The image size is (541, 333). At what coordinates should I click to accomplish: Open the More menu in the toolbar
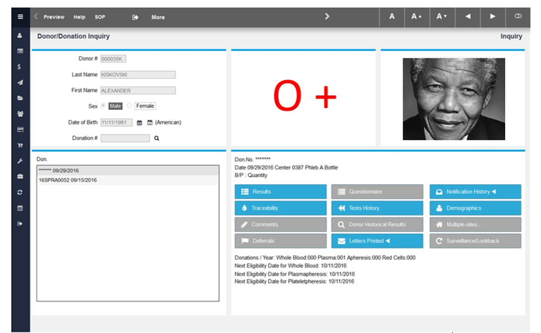tap(158, 17)
